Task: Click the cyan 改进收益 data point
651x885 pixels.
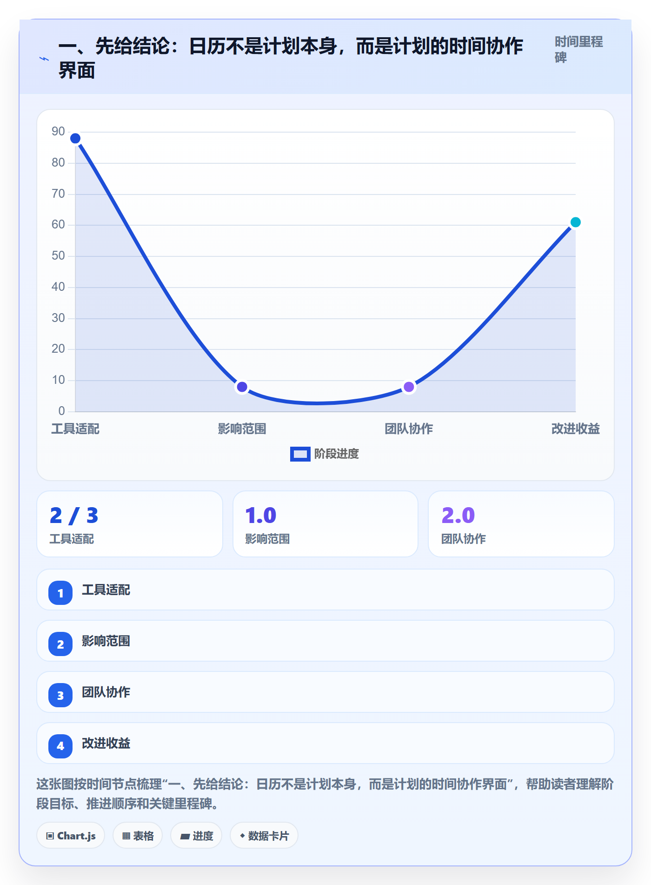Action: click(575, 222)
